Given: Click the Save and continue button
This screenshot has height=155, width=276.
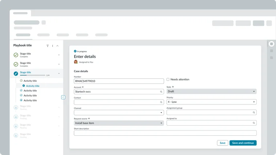Looking at the screenshot, I should (x=243, y=143).
